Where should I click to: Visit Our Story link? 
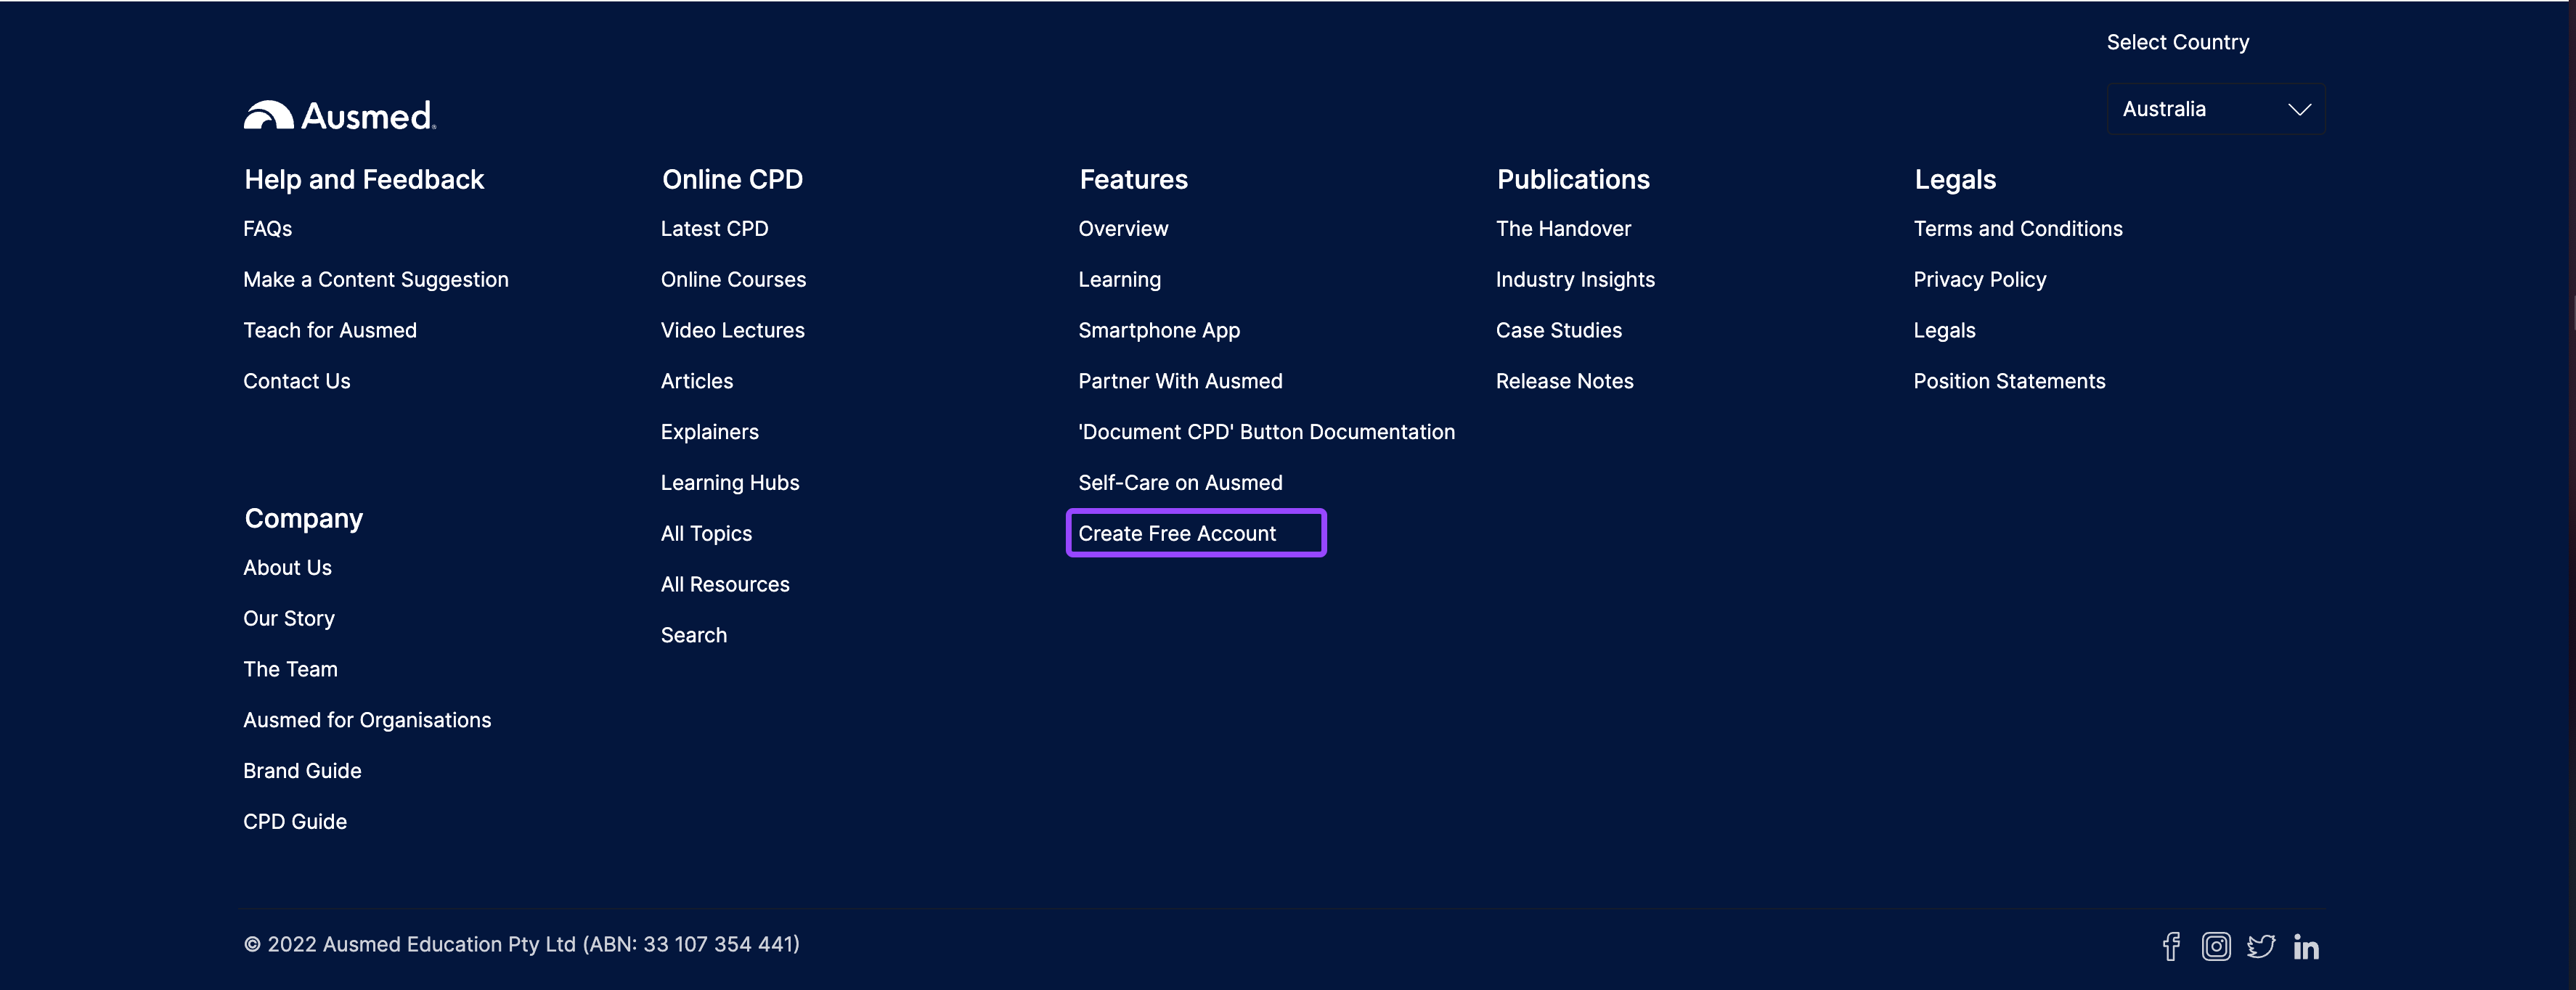click(289, 619)
